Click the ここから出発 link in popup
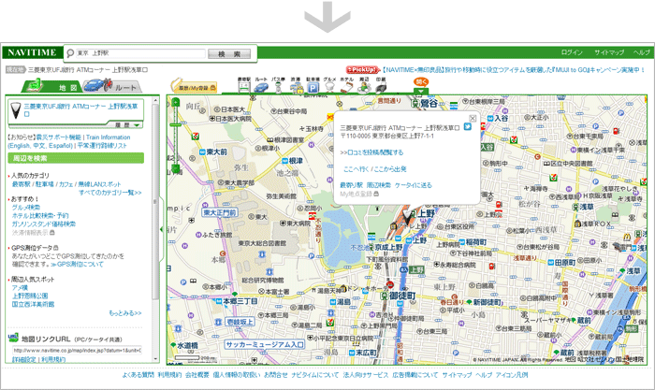The height and width of the screenshot is (390, 655). (x=390, y=168)
